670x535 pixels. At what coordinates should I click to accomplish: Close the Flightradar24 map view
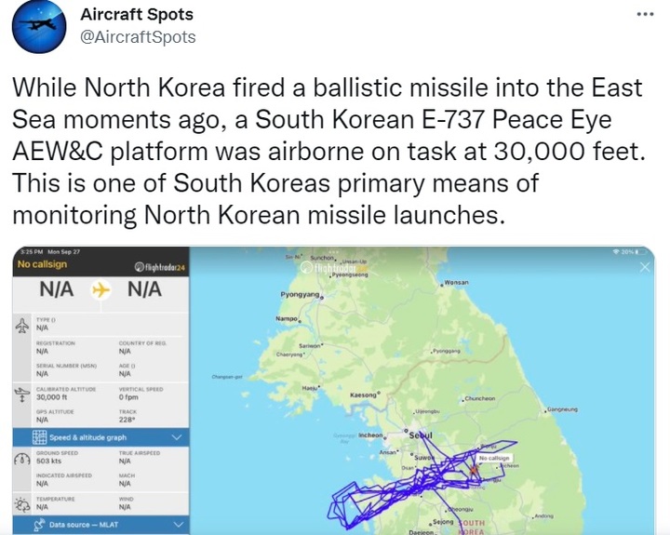[x=647, y=266]
